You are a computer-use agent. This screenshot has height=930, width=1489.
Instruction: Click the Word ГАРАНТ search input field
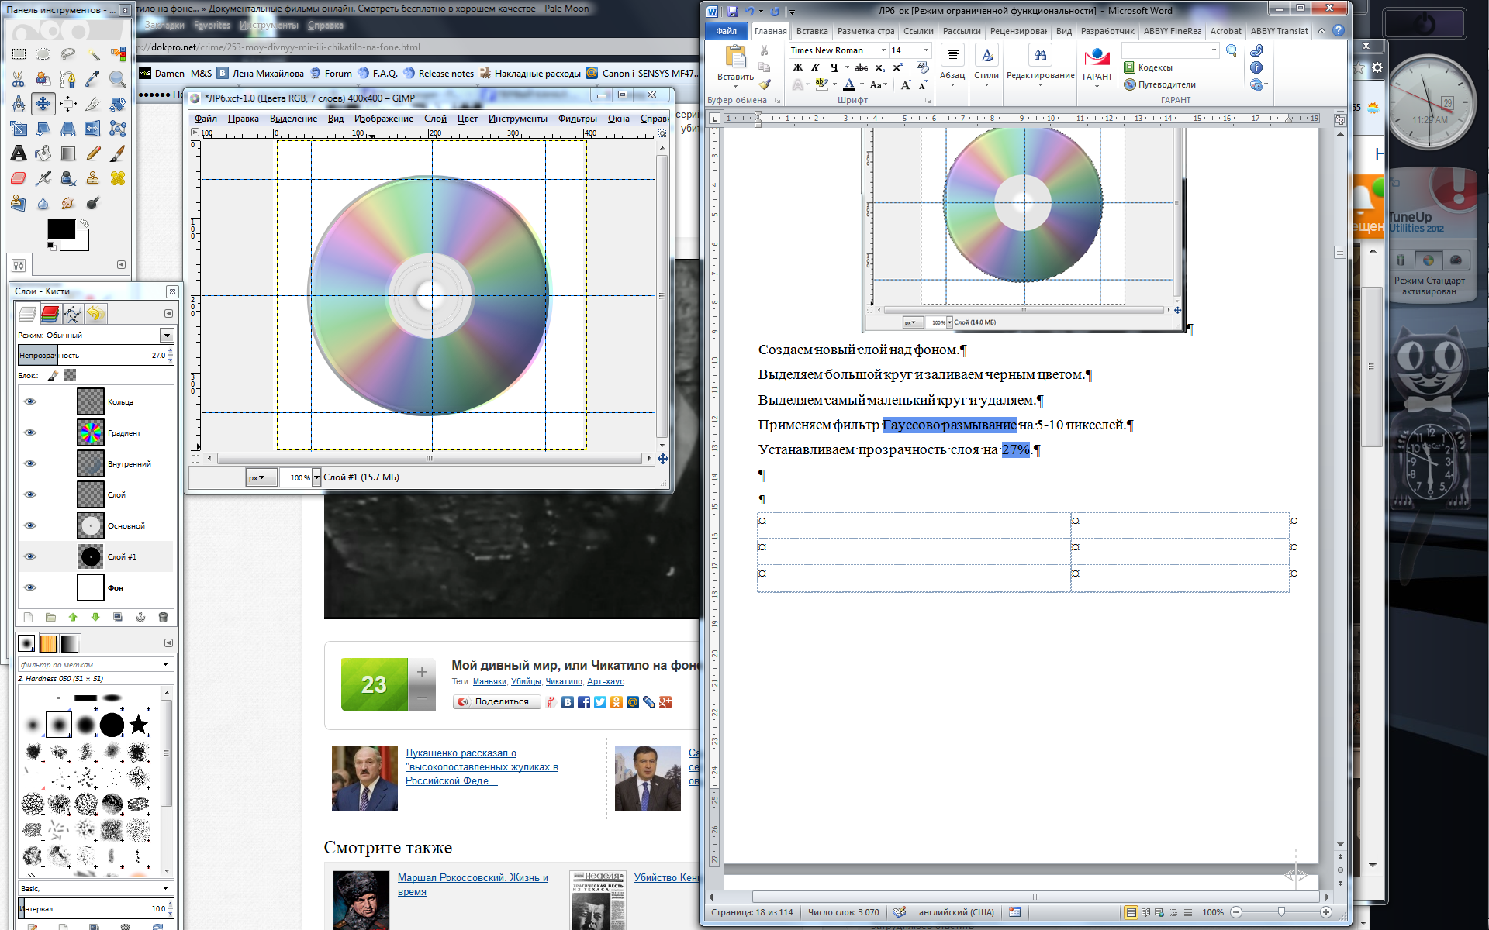(x=1170, y=50)
